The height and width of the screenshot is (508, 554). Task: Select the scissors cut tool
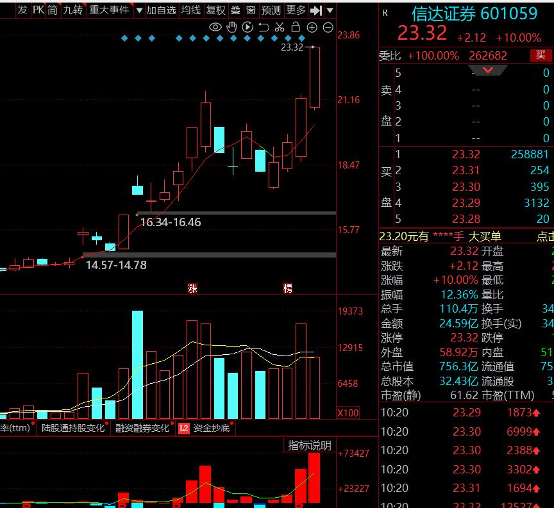pos(280,27)
